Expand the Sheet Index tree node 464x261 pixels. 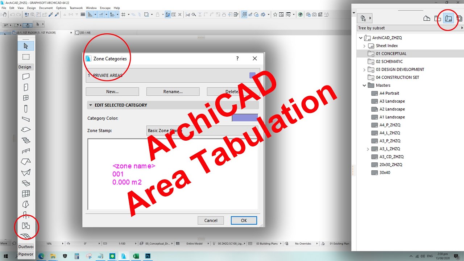tap(364, 46)
